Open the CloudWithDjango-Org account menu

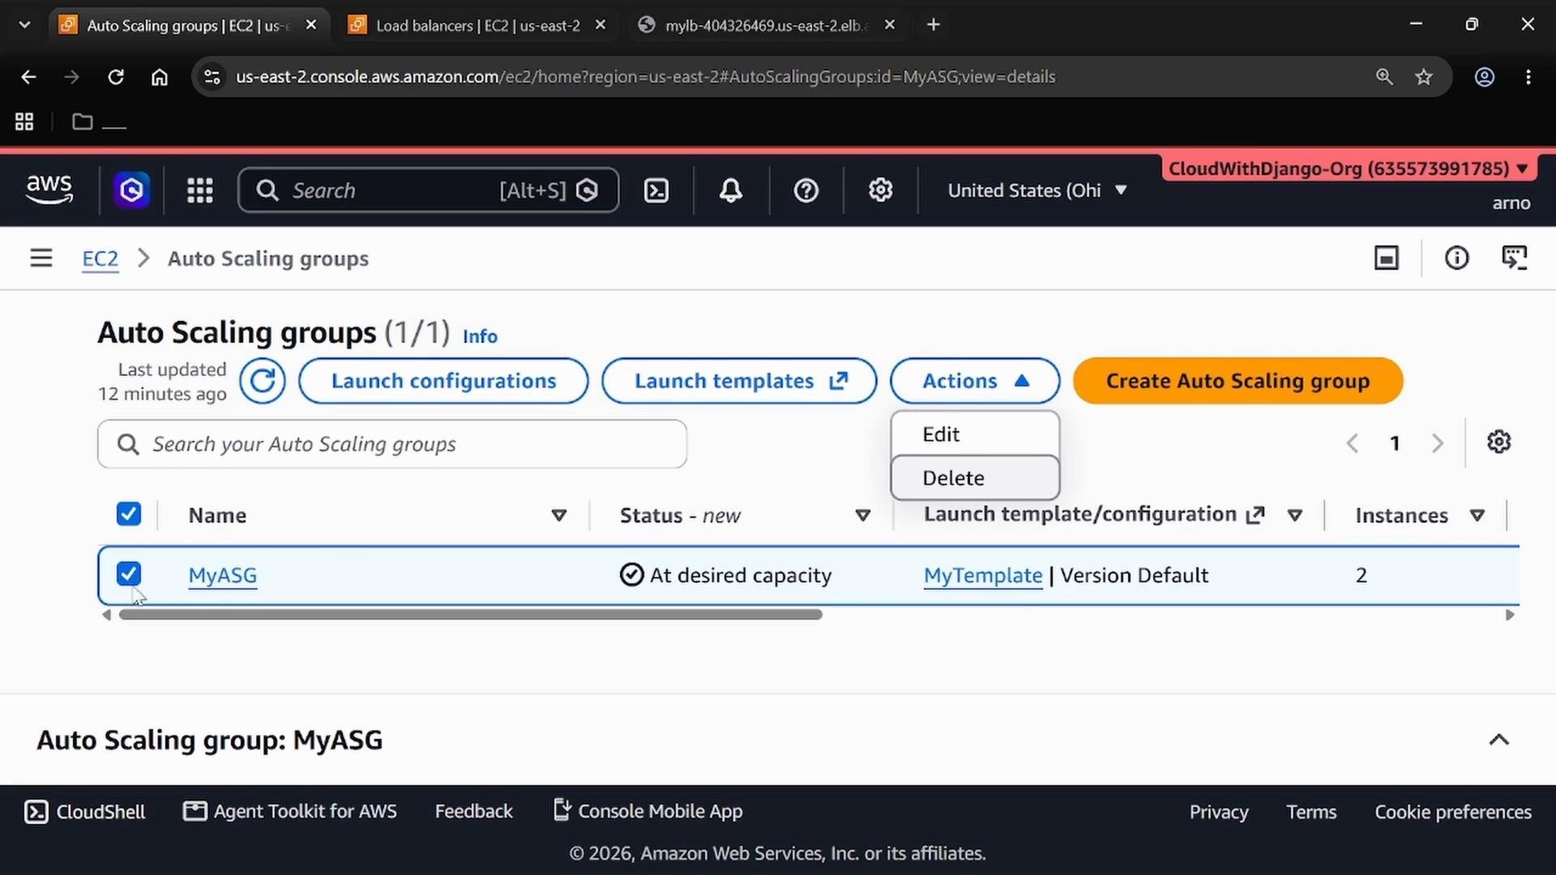1349,169
